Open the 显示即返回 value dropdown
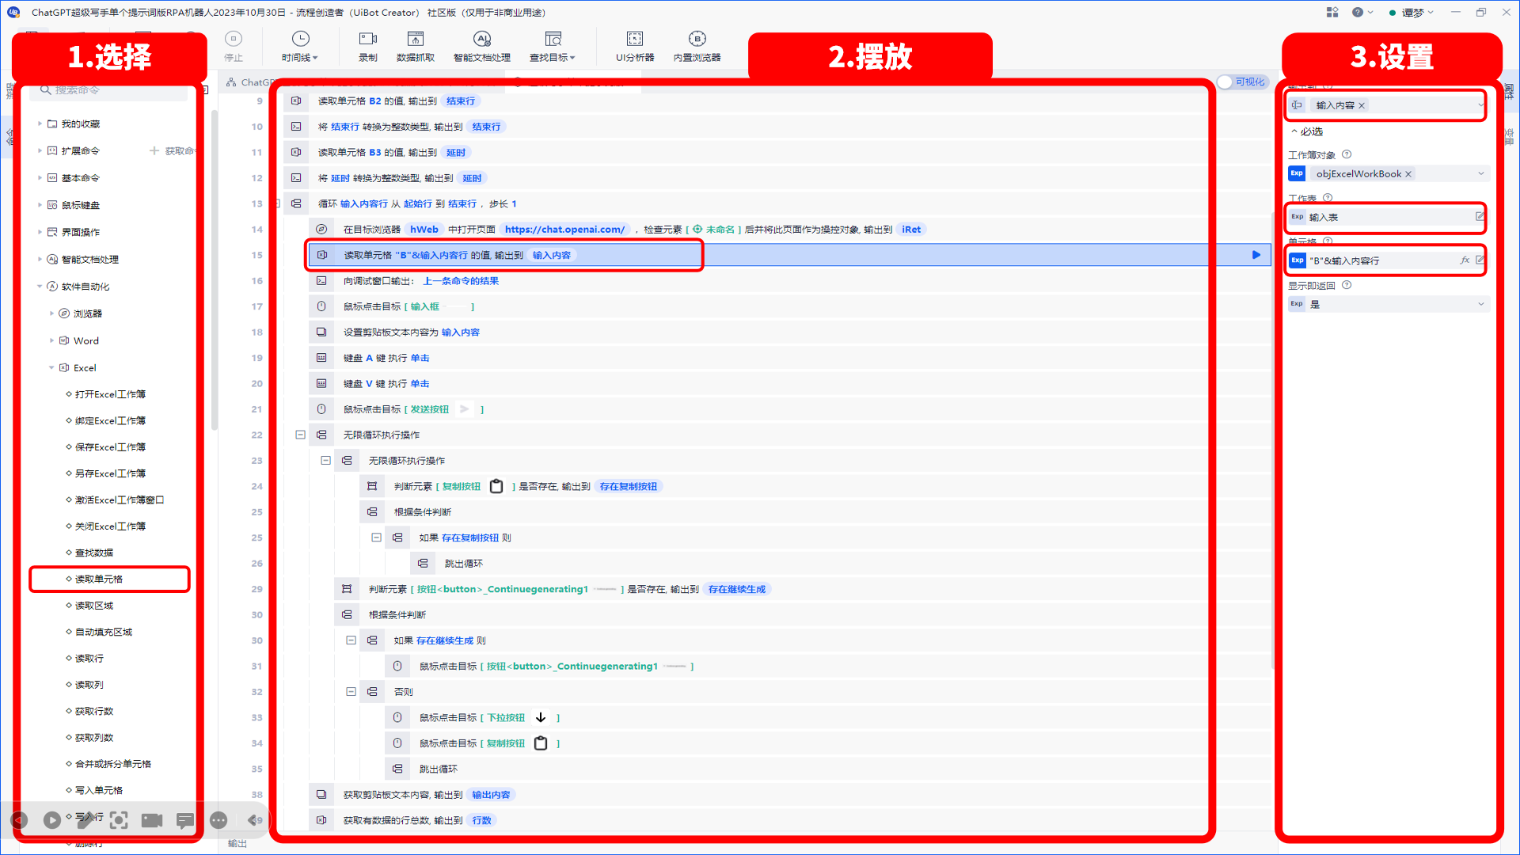This screenshot has height=855, width=1520. 1480,303
